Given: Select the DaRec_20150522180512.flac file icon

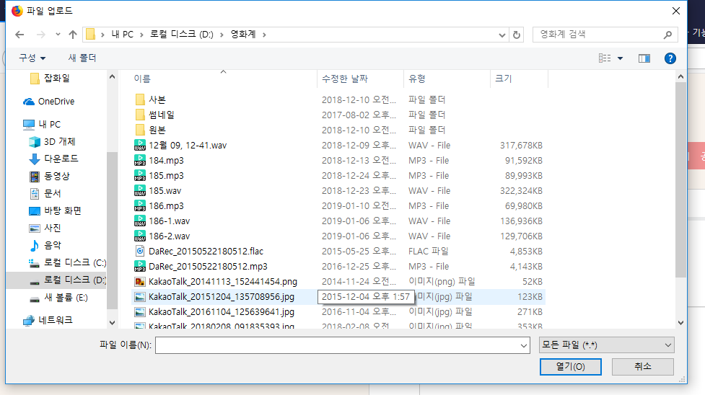Looking at the screenshot, I should pos(140,251).
